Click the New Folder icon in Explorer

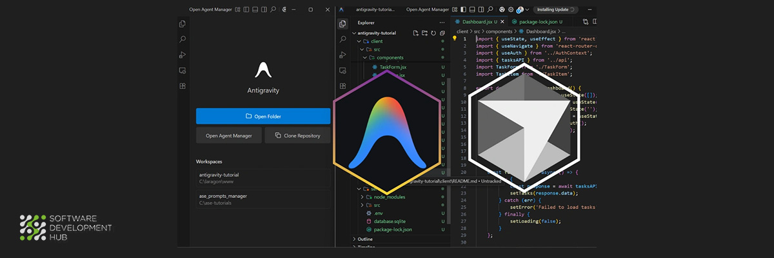point(425,33)
